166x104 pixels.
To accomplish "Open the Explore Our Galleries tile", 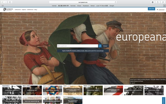I will [52, 100].
